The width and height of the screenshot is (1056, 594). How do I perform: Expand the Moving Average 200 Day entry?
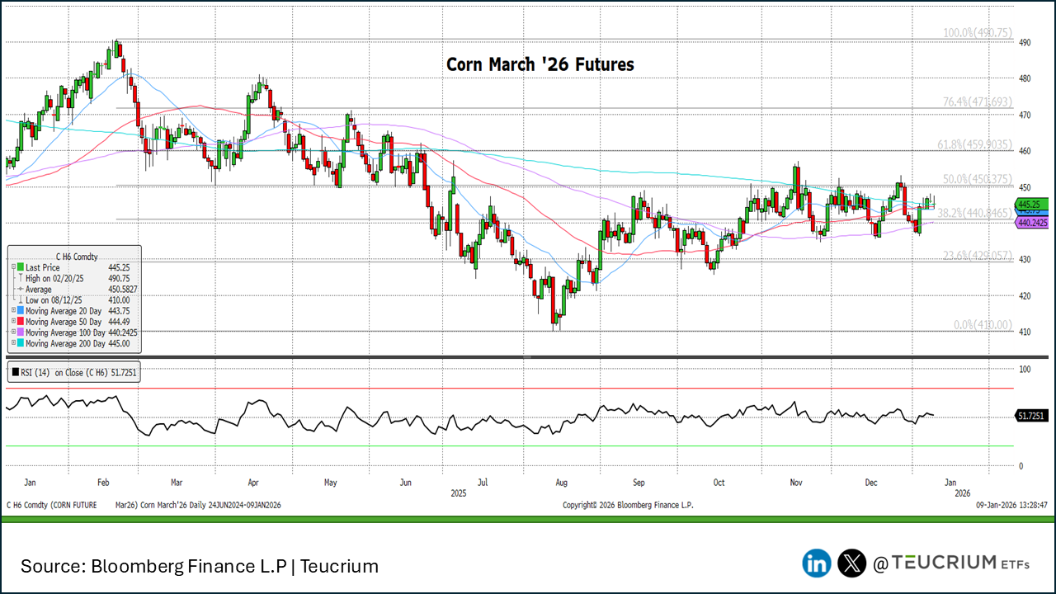[12, 343]
